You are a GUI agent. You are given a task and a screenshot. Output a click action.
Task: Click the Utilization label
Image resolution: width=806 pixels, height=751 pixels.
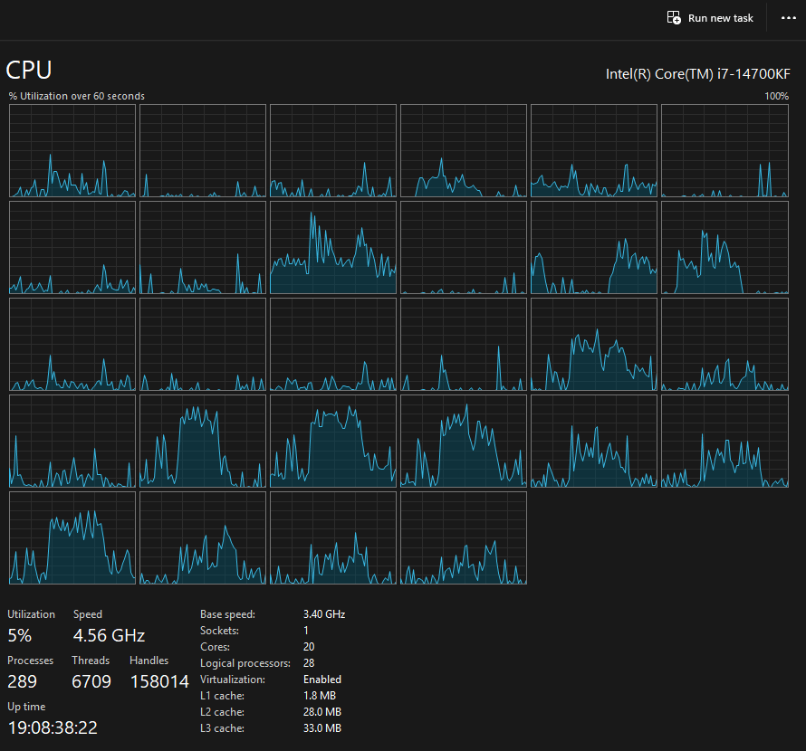tap(31, 614)
